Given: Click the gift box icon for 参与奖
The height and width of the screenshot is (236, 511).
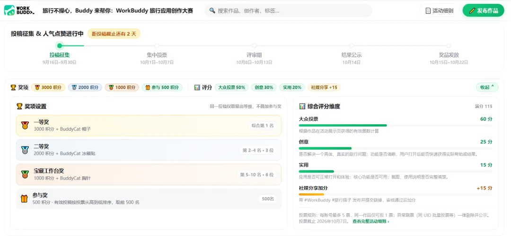Looking at the screenshot, I should tap(24, 199).
